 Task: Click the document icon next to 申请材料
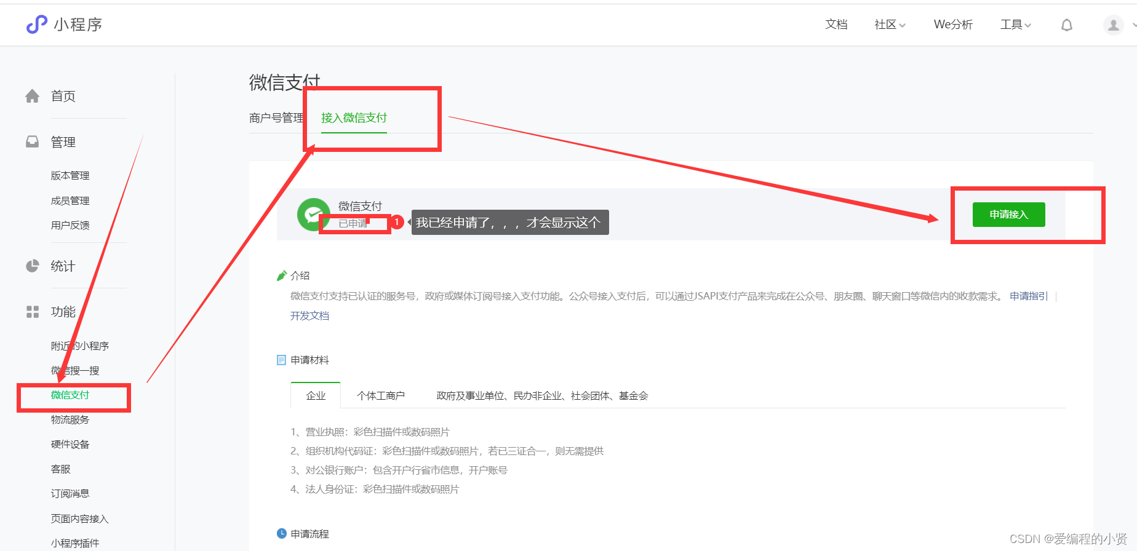(x=282, y=360)
